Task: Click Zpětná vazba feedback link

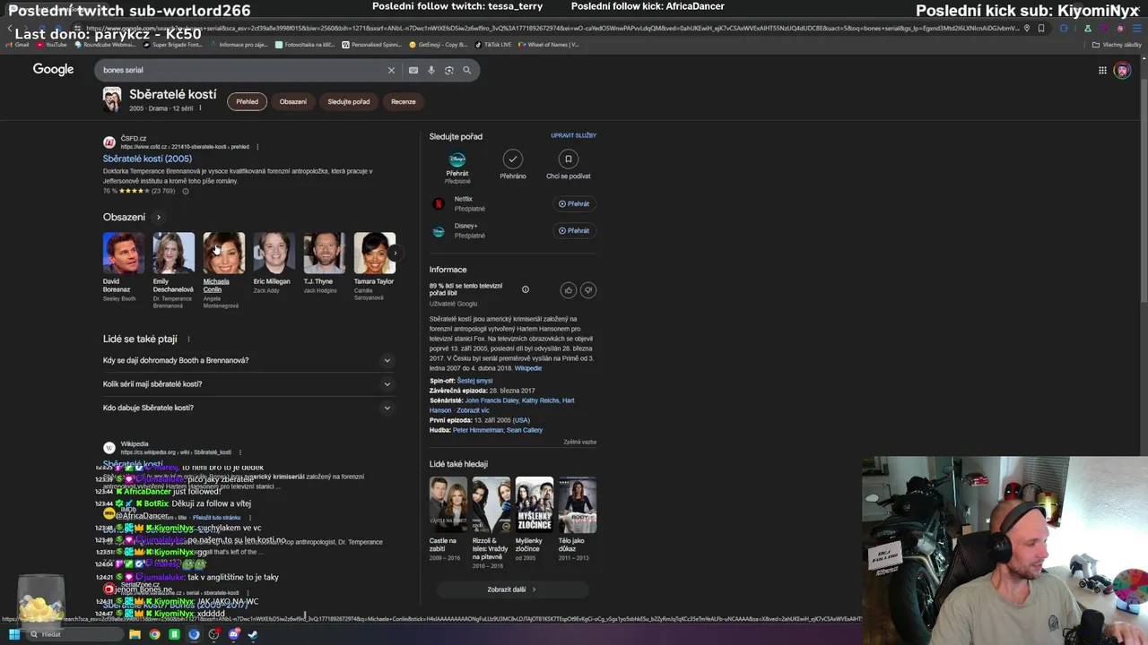Action: (579, 442)
